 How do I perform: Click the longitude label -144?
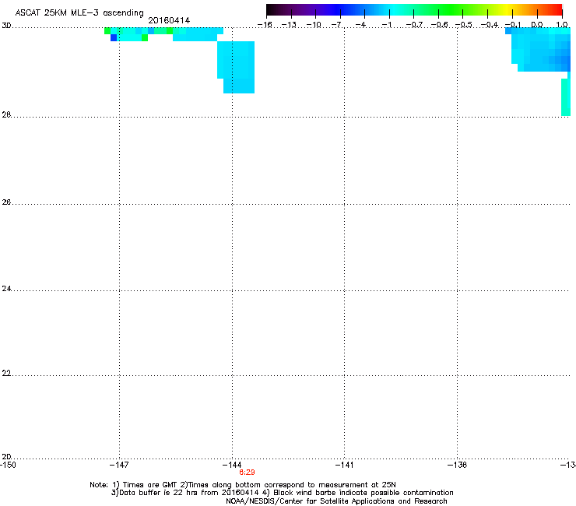(x=232, y=465)
